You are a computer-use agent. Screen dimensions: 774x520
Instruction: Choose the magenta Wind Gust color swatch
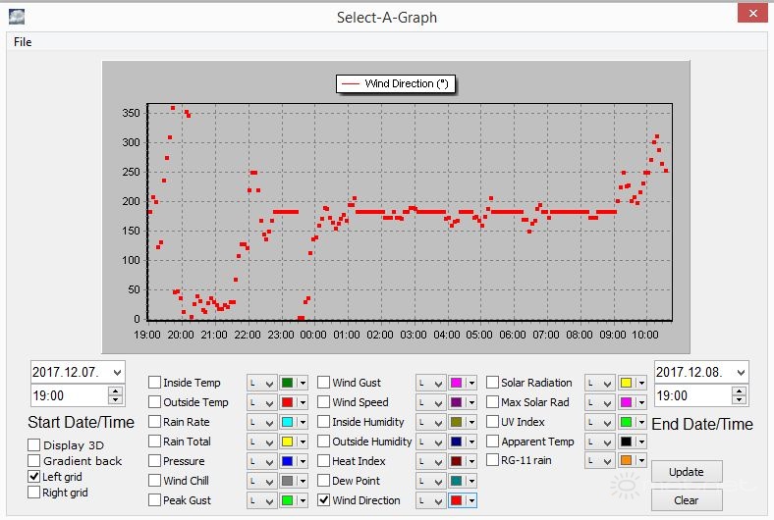456,383
